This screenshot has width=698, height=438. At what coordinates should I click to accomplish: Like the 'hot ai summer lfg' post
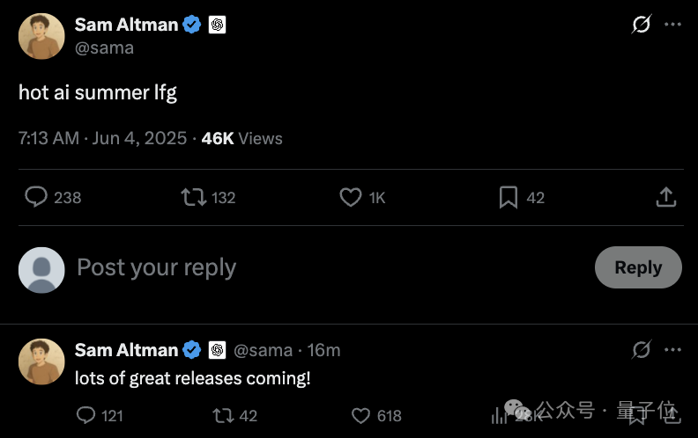pyautogui.click(x=351, y=197)
